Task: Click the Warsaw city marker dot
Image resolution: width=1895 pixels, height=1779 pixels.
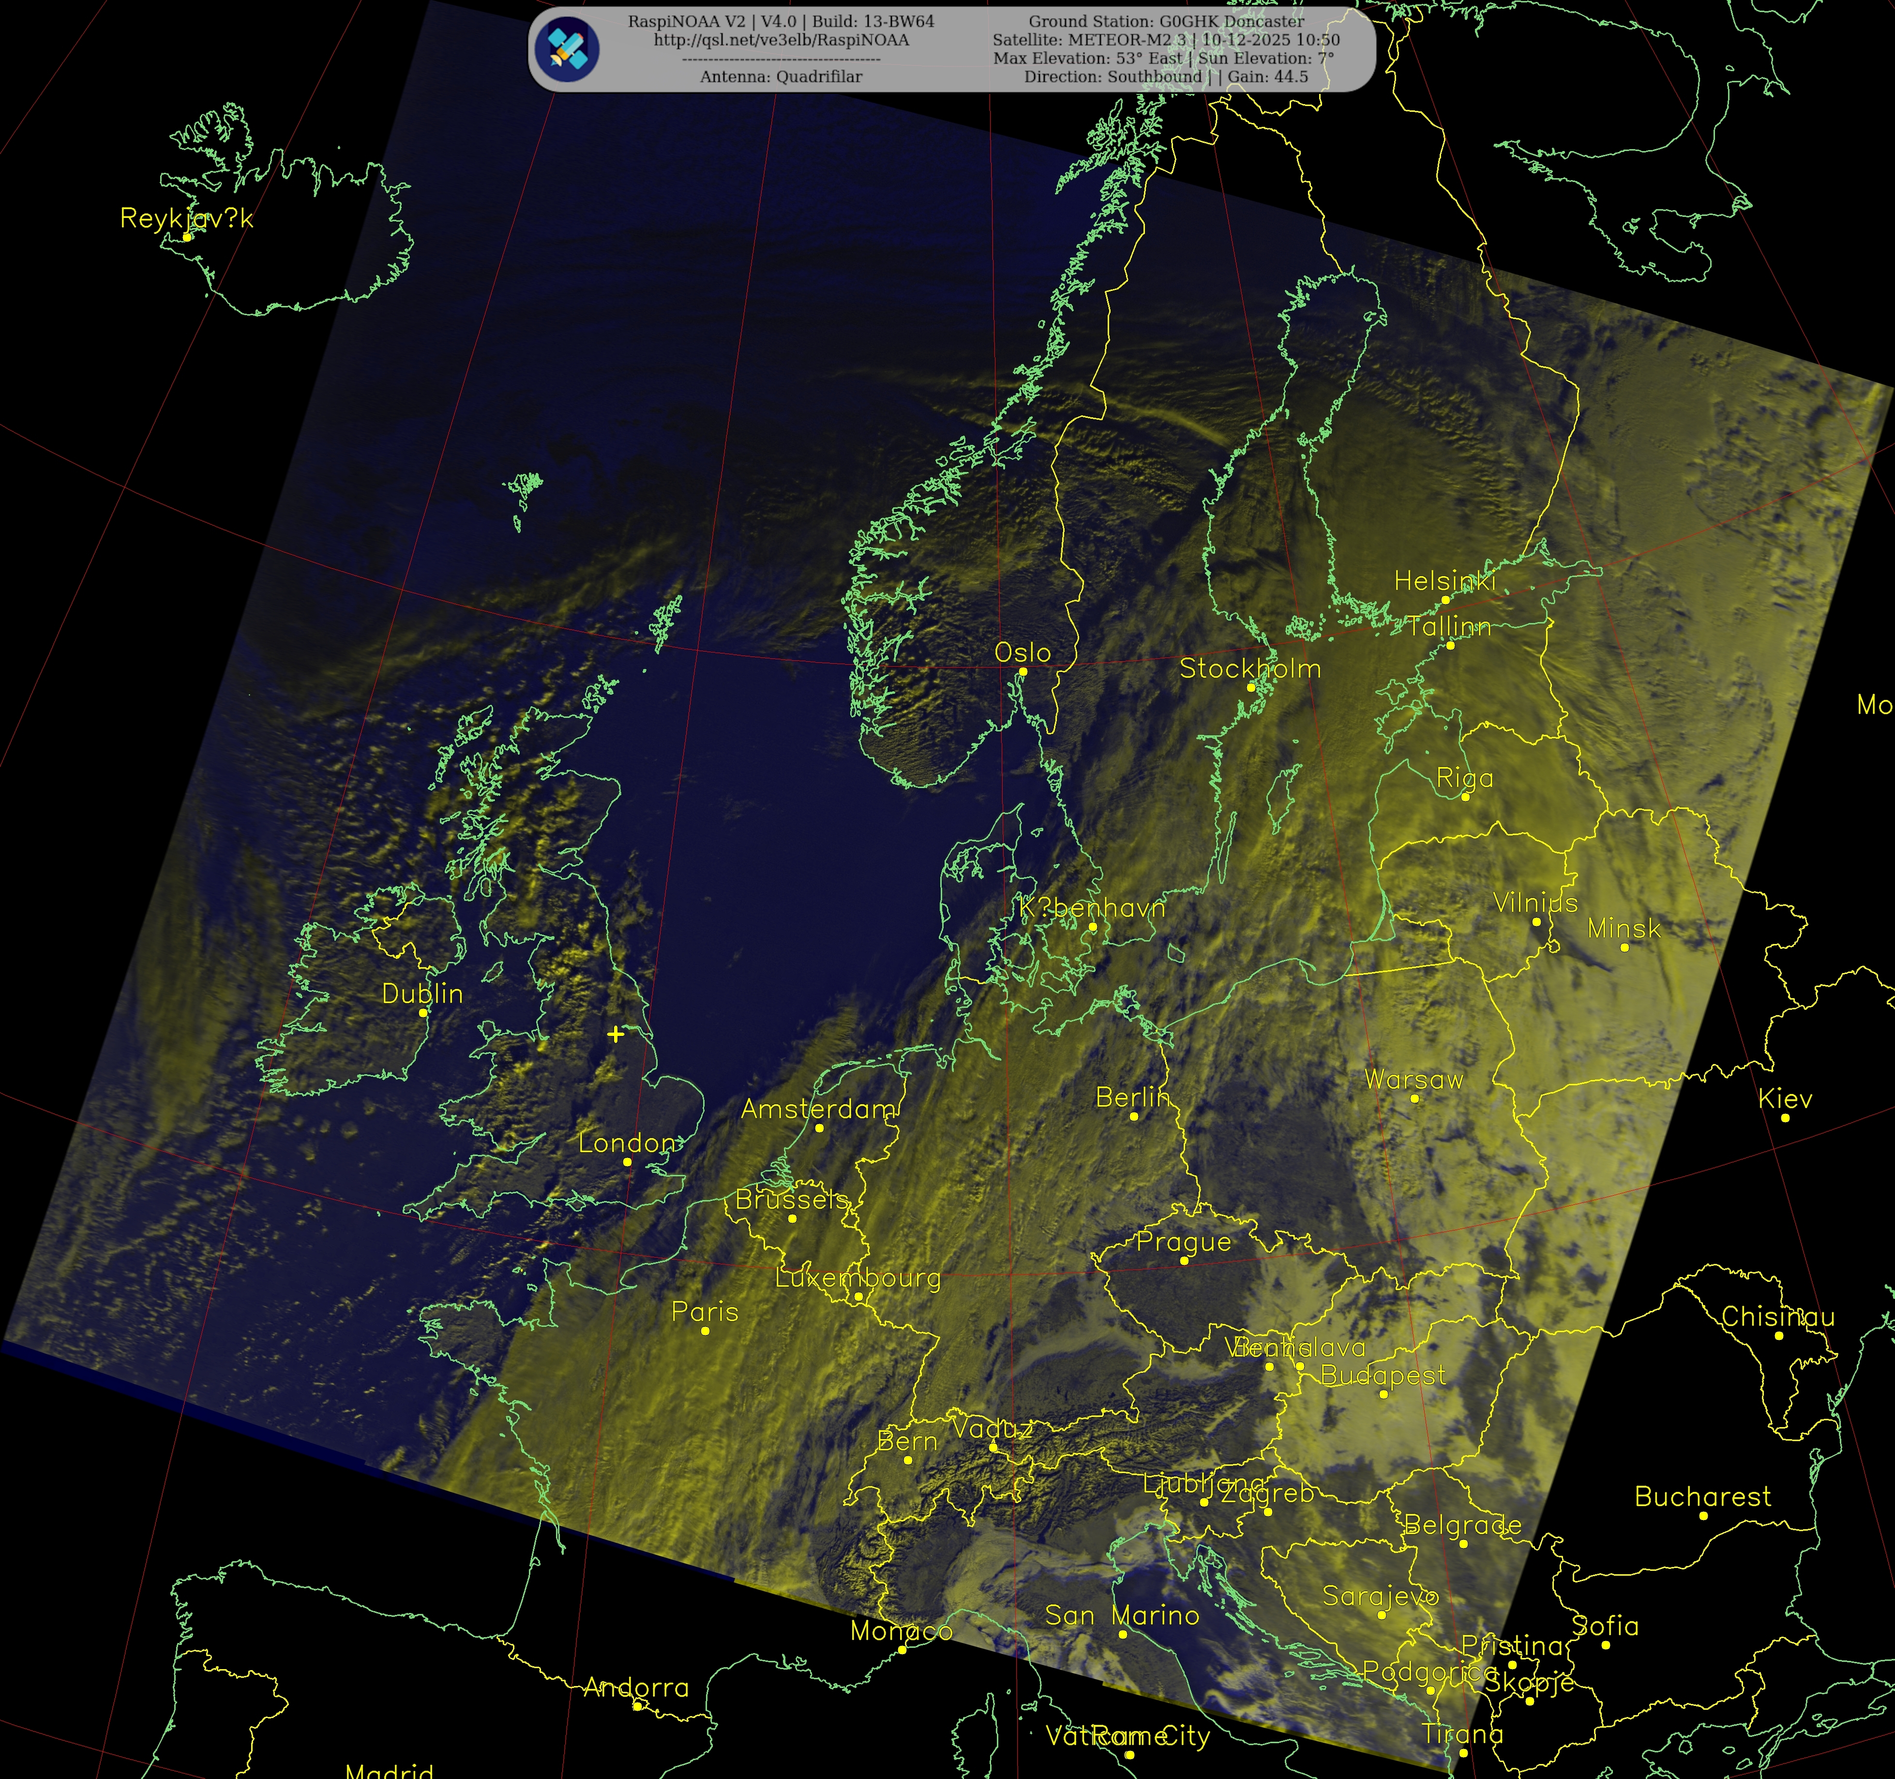Action: 1414,1098
